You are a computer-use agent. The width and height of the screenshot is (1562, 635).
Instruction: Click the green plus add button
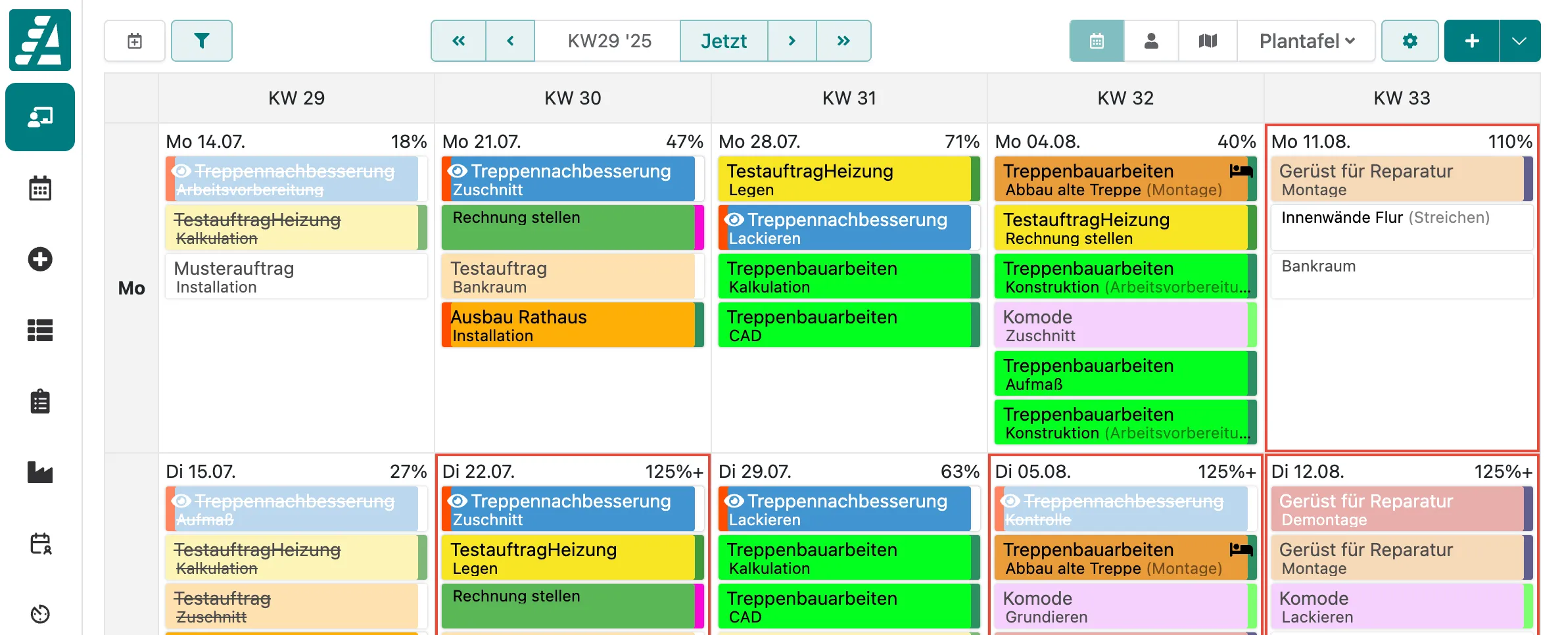tap(1471, 41)
